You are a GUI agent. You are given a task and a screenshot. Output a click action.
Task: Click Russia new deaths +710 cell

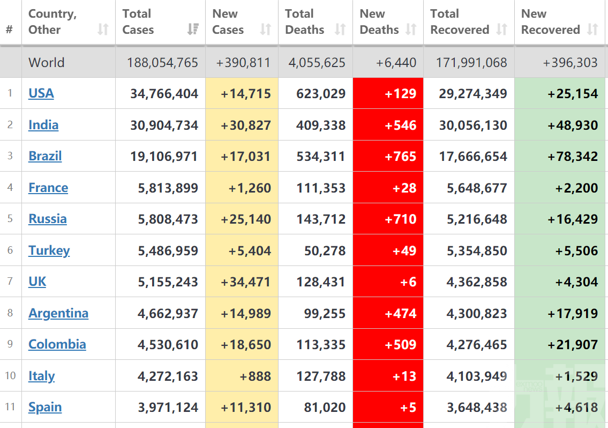pos(388,219)
